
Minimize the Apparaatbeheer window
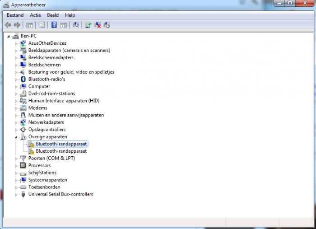pos(279,3)
